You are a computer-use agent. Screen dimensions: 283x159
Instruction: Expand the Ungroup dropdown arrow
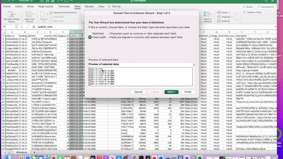(232, 17)
